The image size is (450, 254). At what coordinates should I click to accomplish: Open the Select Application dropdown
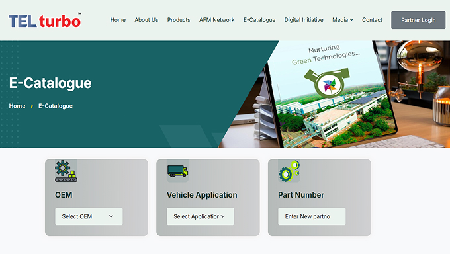click(x=201, y=216)
